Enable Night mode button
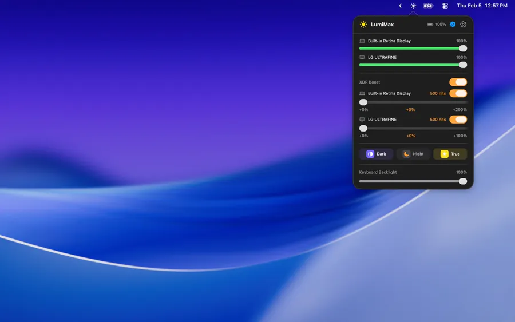Viewport: 515px width, 322px height. (413, 154)
